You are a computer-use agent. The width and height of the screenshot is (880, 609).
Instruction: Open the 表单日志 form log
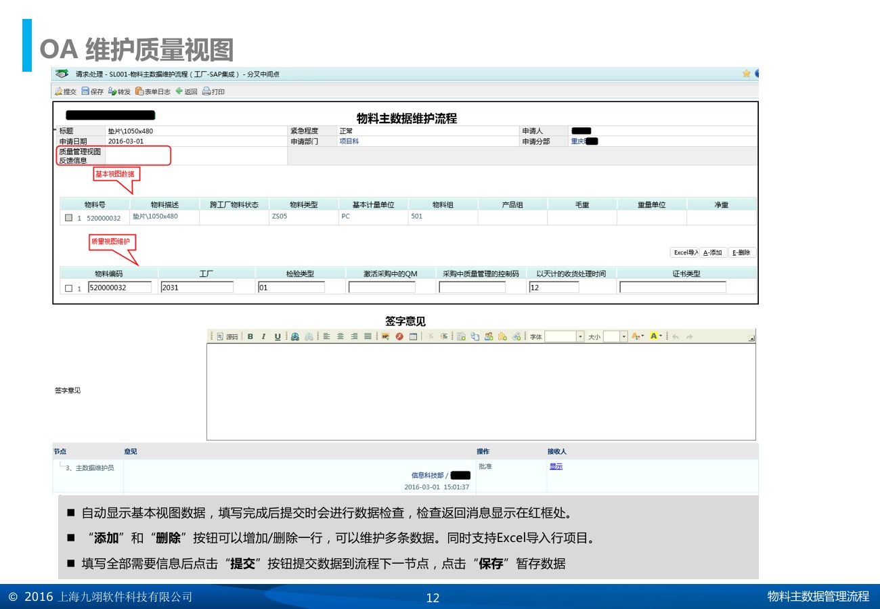(152, 91)
